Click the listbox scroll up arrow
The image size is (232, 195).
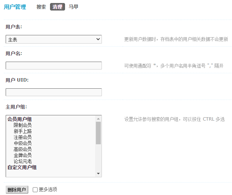tap(98, 119)
